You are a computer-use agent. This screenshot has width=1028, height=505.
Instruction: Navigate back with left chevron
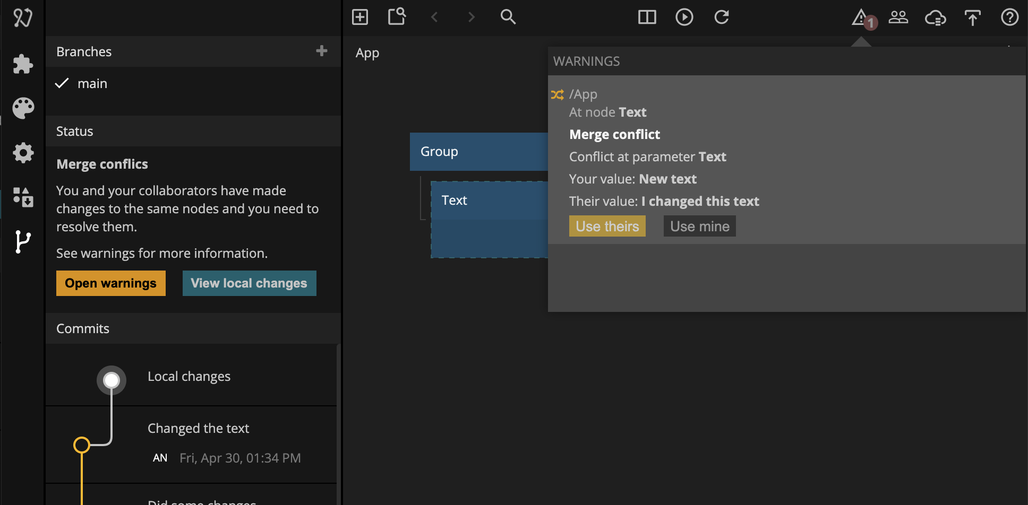click(x=434, y=17)
